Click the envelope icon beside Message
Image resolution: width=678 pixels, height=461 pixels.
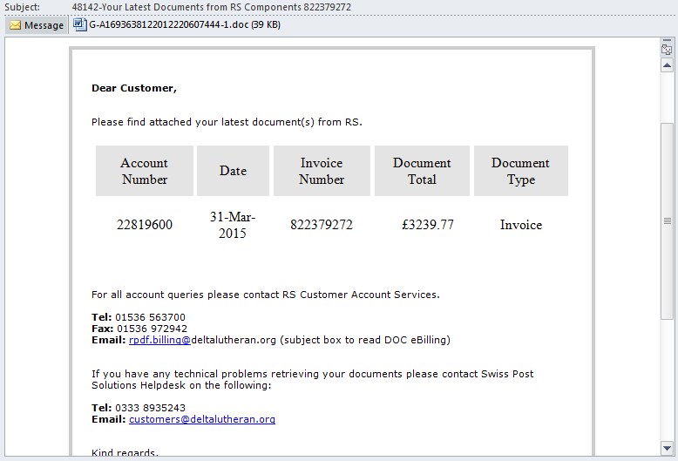click(x=16, y=25)
